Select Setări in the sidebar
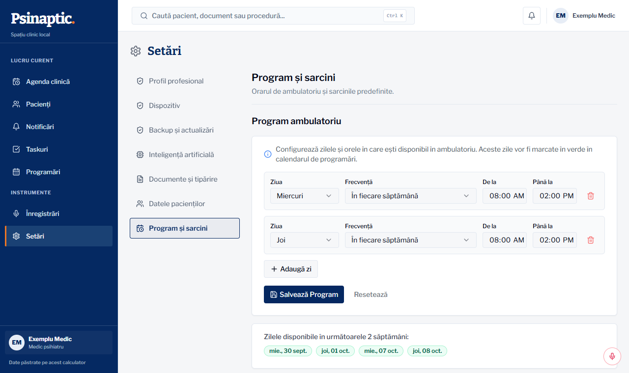629x373 pixels. [x=59, y=236]
